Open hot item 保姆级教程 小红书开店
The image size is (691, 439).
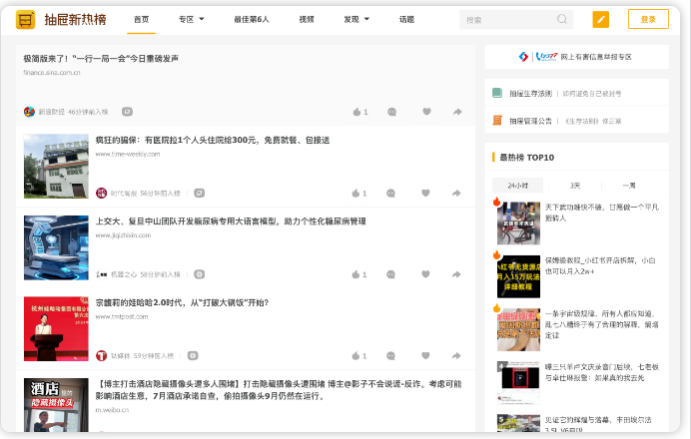click(600, 266)
